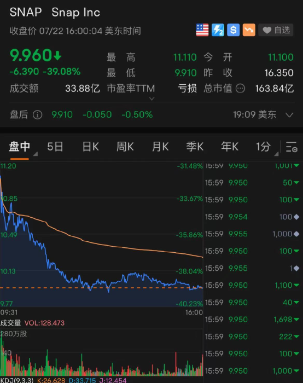
Task: Tap the previous close 16.350
Action: tap(279, 73)
